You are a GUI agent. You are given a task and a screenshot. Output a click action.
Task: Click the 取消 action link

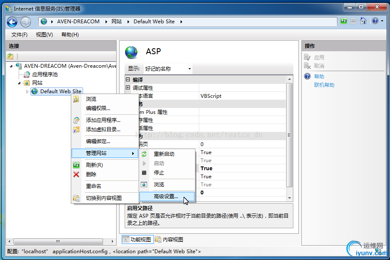point(319,66)
